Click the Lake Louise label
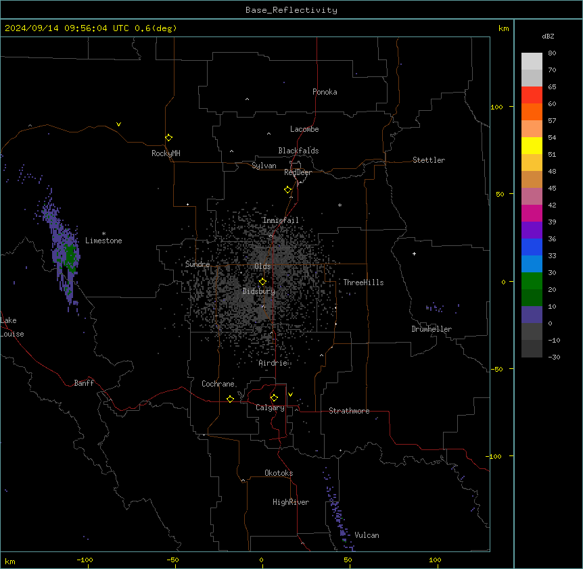 (x=11, y=327)
